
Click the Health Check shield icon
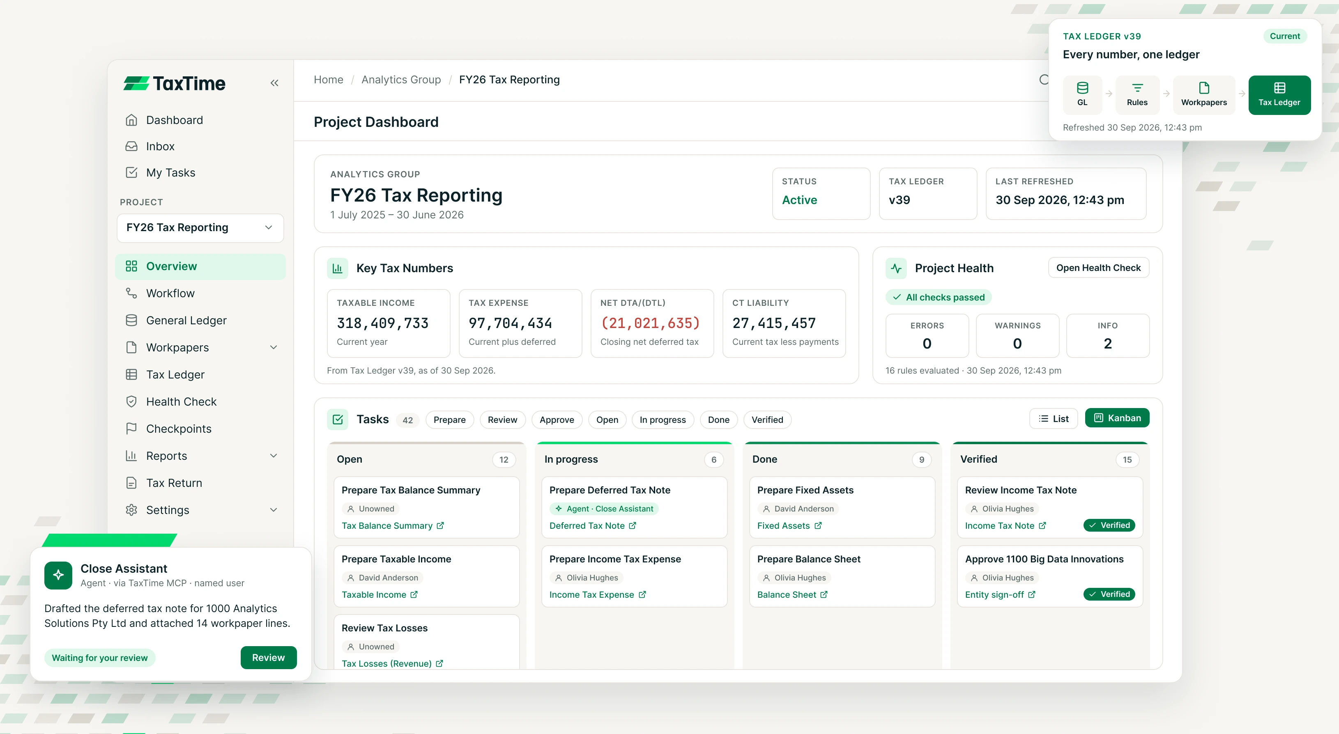(131, 401)
